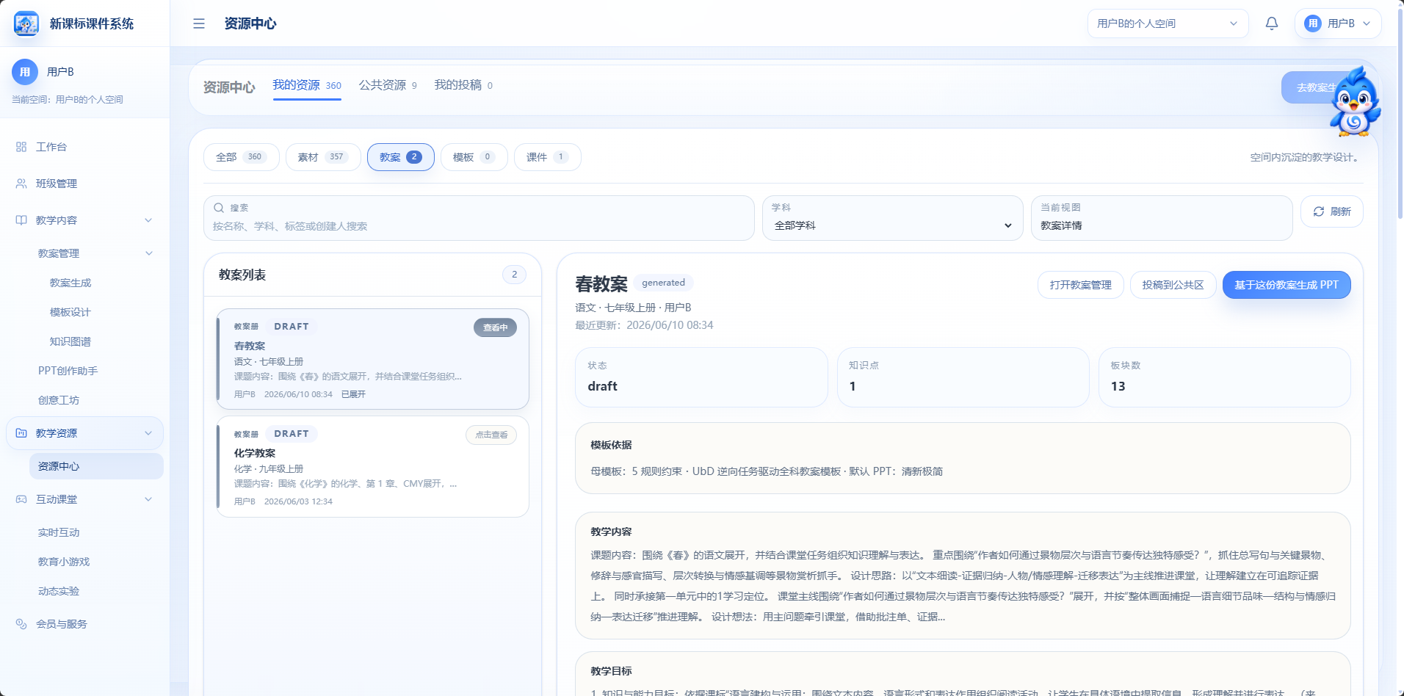Open 教案生成 in sidebar
This screenshot has height=696, width=1404.
coord(70,283)
